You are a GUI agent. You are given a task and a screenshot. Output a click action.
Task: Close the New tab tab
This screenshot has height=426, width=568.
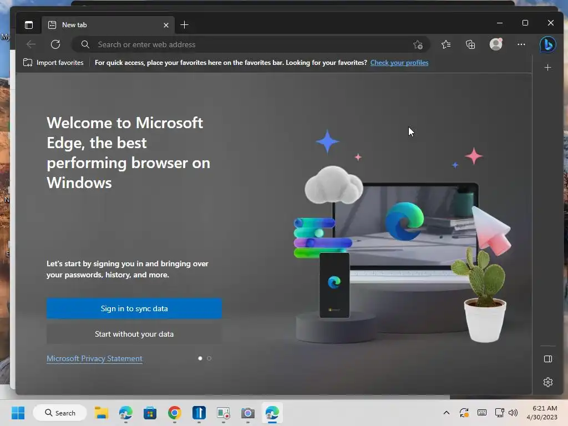coord(166,25)
